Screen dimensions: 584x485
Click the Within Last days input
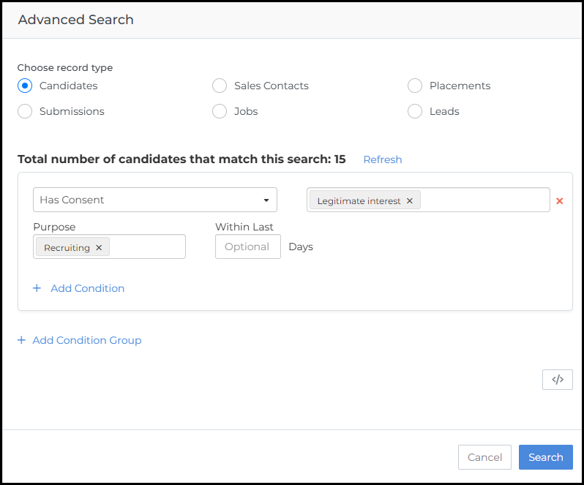[247, 247]
